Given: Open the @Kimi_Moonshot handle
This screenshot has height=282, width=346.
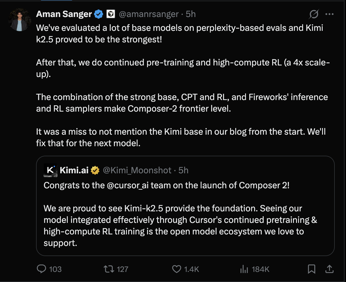Looking at the screenshot, I should [137, 170].
